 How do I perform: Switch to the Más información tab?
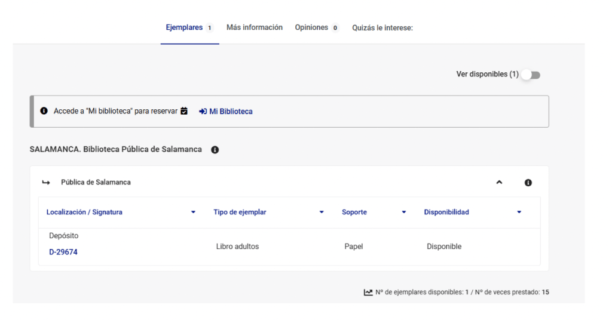click(x=255, y=27)
